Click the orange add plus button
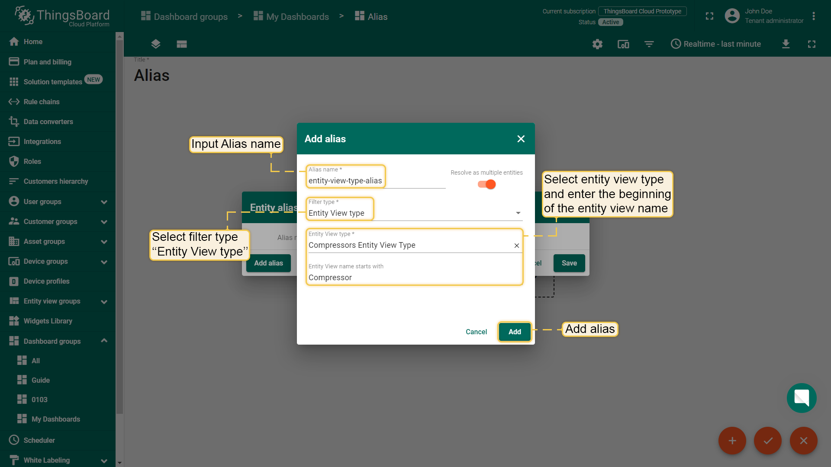Viewport: 831px width, 467px height. point(732,441)
